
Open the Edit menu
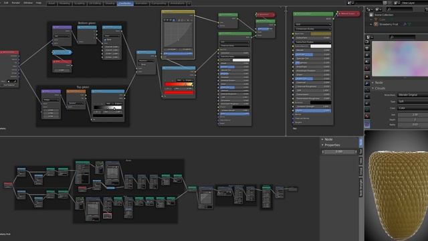coord(6,3)
